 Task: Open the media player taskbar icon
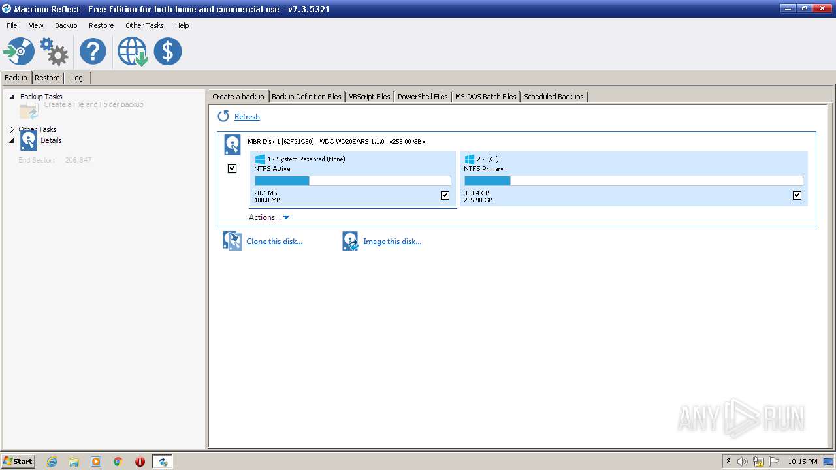click(x=96, y=462)
